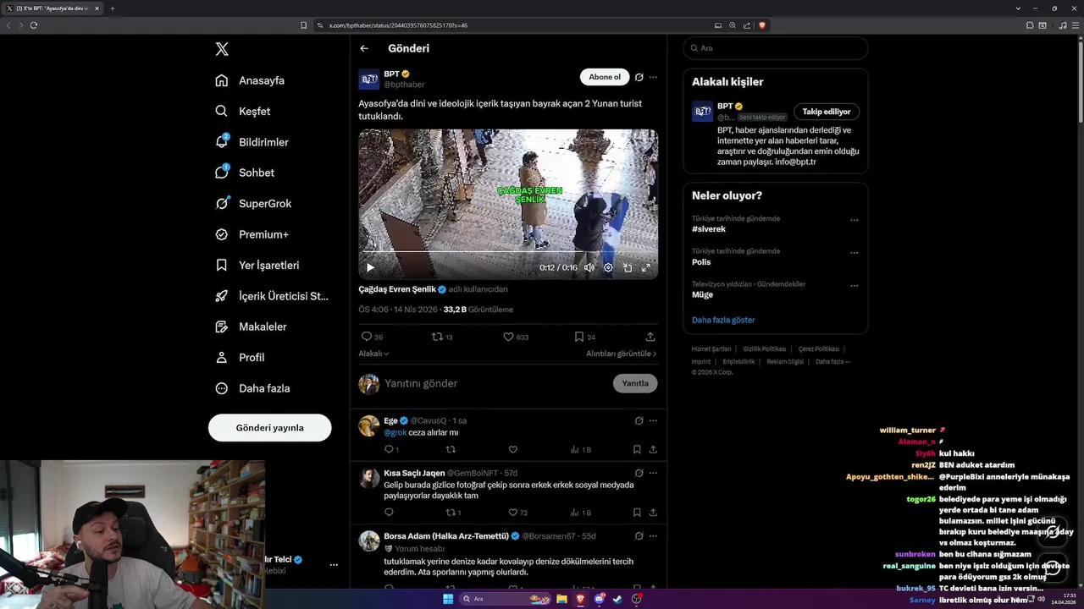Open Çağdaş Evren Şenlik source link

click(x=397, y=289)
